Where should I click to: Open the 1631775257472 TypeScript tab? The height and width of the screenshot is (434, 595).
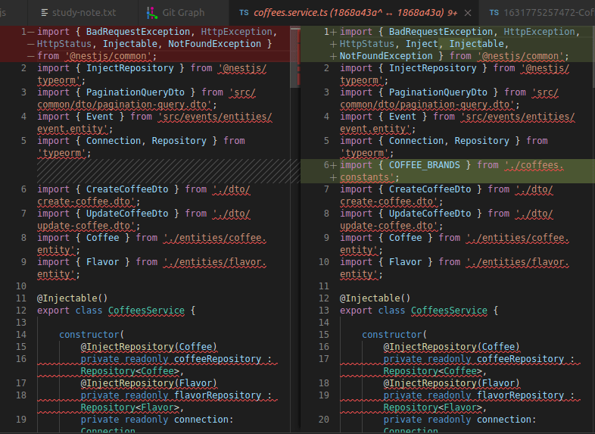[x=537, y=13]
